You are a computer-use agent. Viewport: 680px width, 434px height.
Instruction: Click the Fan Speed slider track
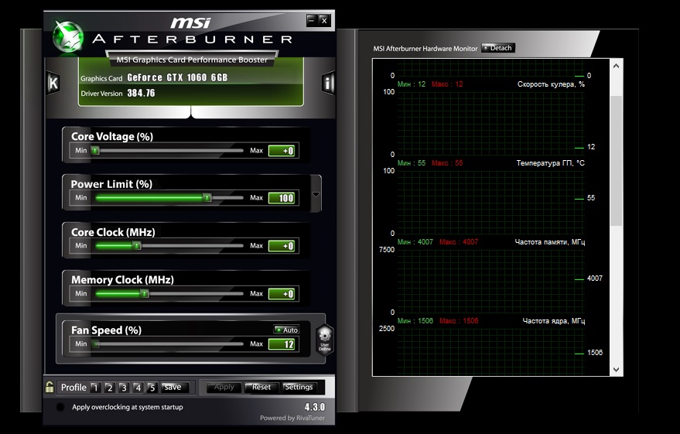click(169, 344)
